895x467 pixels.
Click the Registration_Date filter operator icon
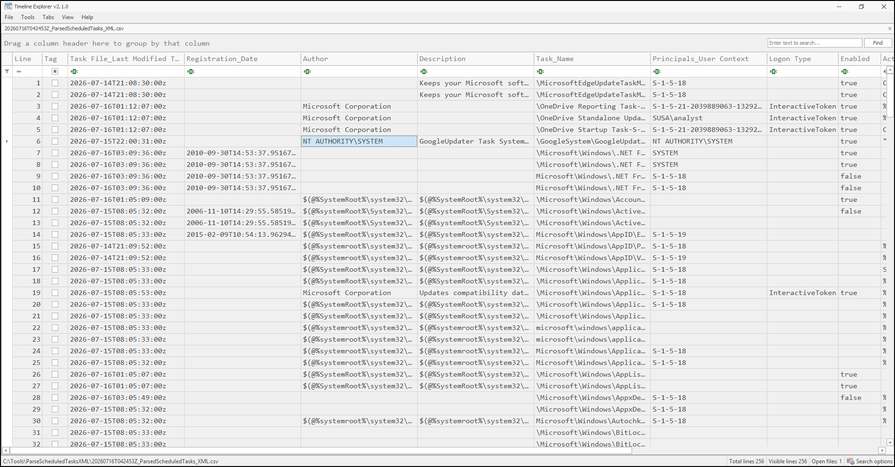191,71
